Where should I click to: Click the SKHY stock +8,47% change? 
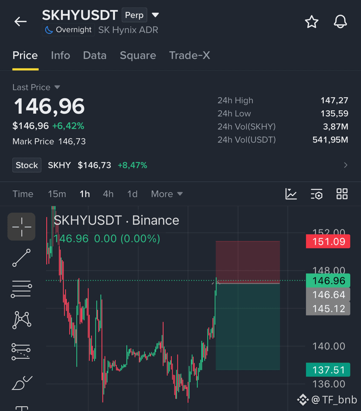click(133, 165)
